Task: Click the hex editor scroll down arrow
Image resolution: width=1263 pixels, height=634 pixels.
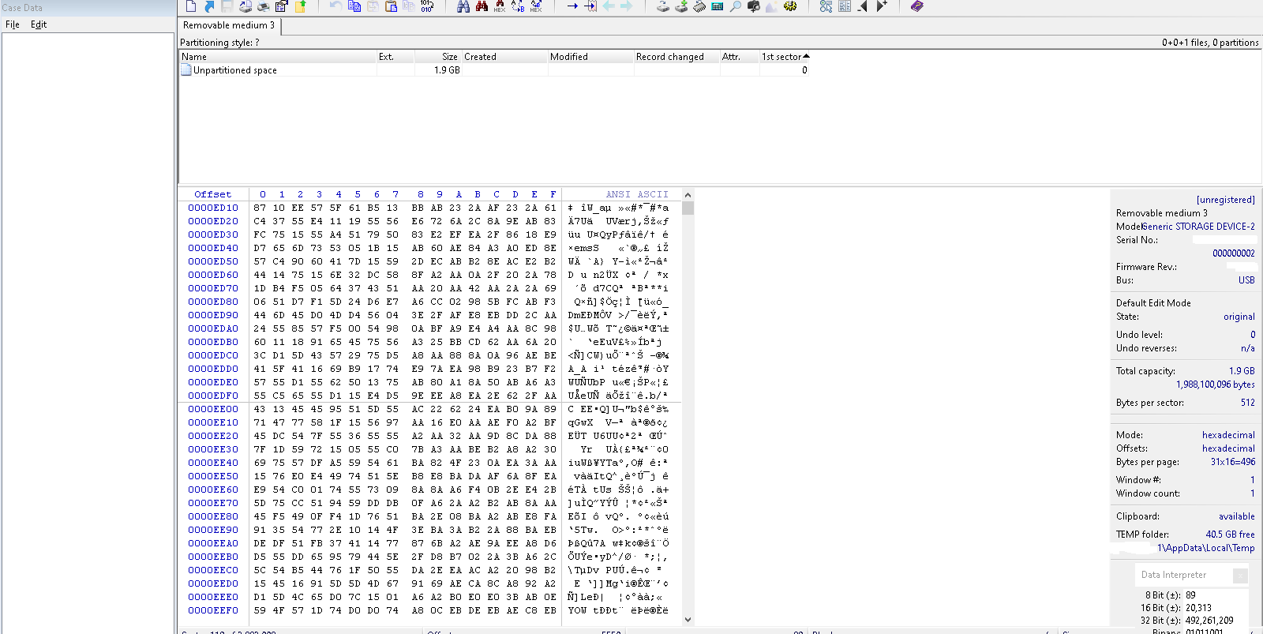Action: (688, 620)
